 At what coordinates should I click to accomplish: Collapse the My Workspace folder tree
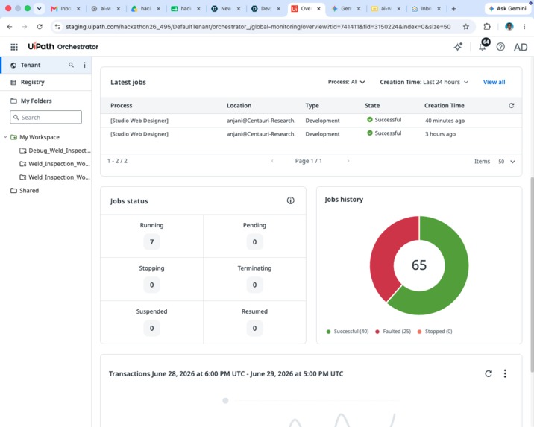point(5,137)
